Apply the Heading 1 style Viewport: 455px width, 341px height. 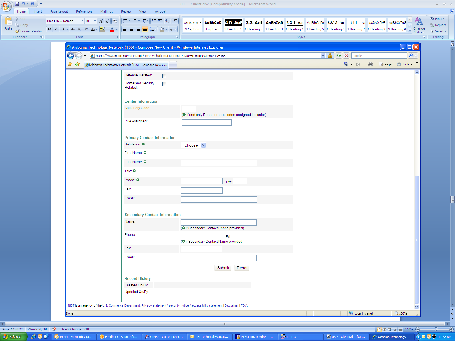[233, 25]
